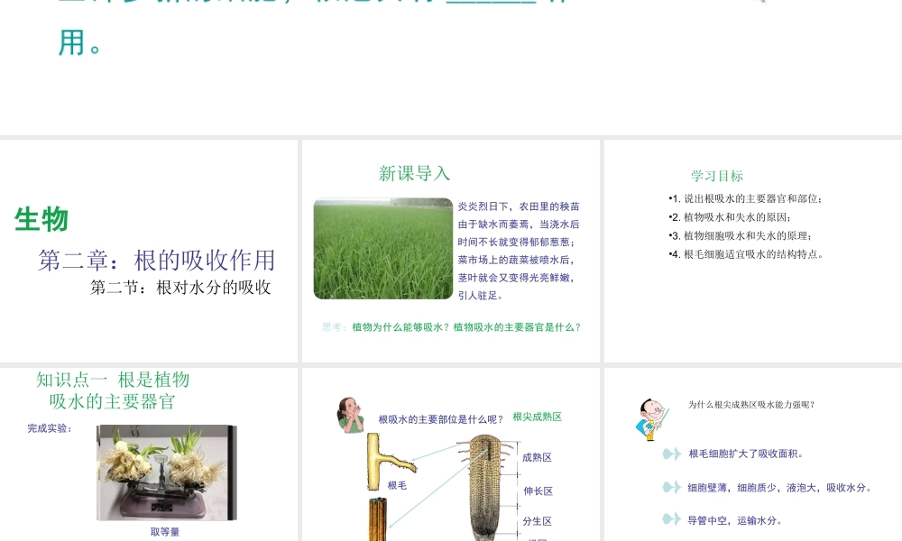Open the 新课导入 slide thumbnail
This screenshot has width=902, height=541.
tap(450, 251)
